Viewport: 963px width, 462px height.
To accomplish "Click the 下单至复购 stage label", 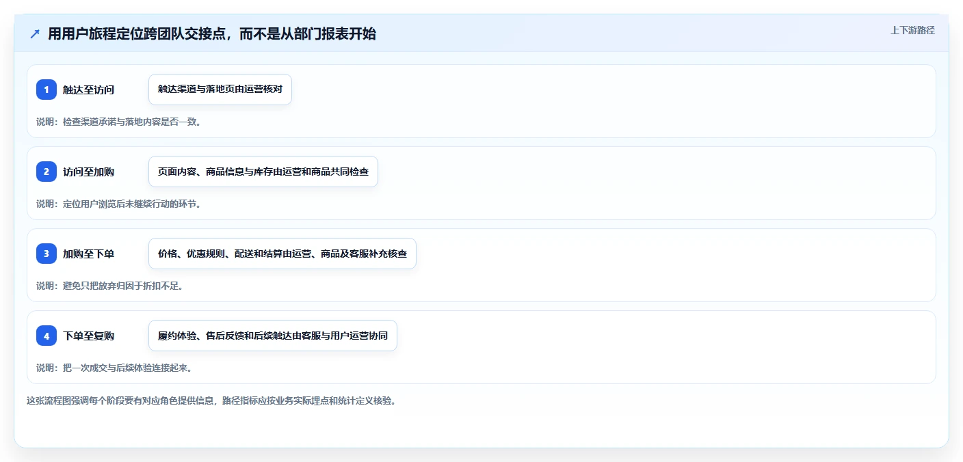I will [x=88, y=336].
